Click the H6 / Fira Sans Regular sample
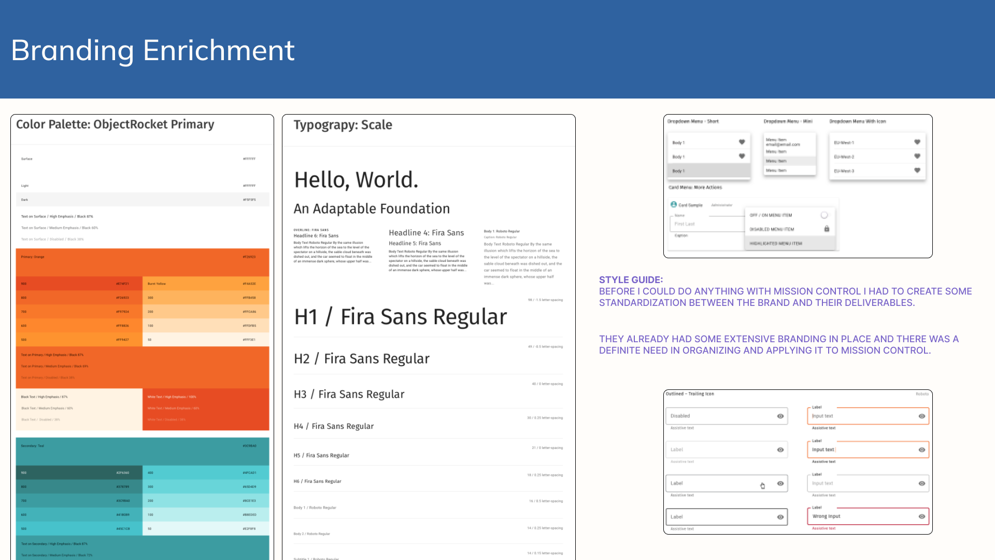Screen dimensions: 995x560 pos(317,481)
